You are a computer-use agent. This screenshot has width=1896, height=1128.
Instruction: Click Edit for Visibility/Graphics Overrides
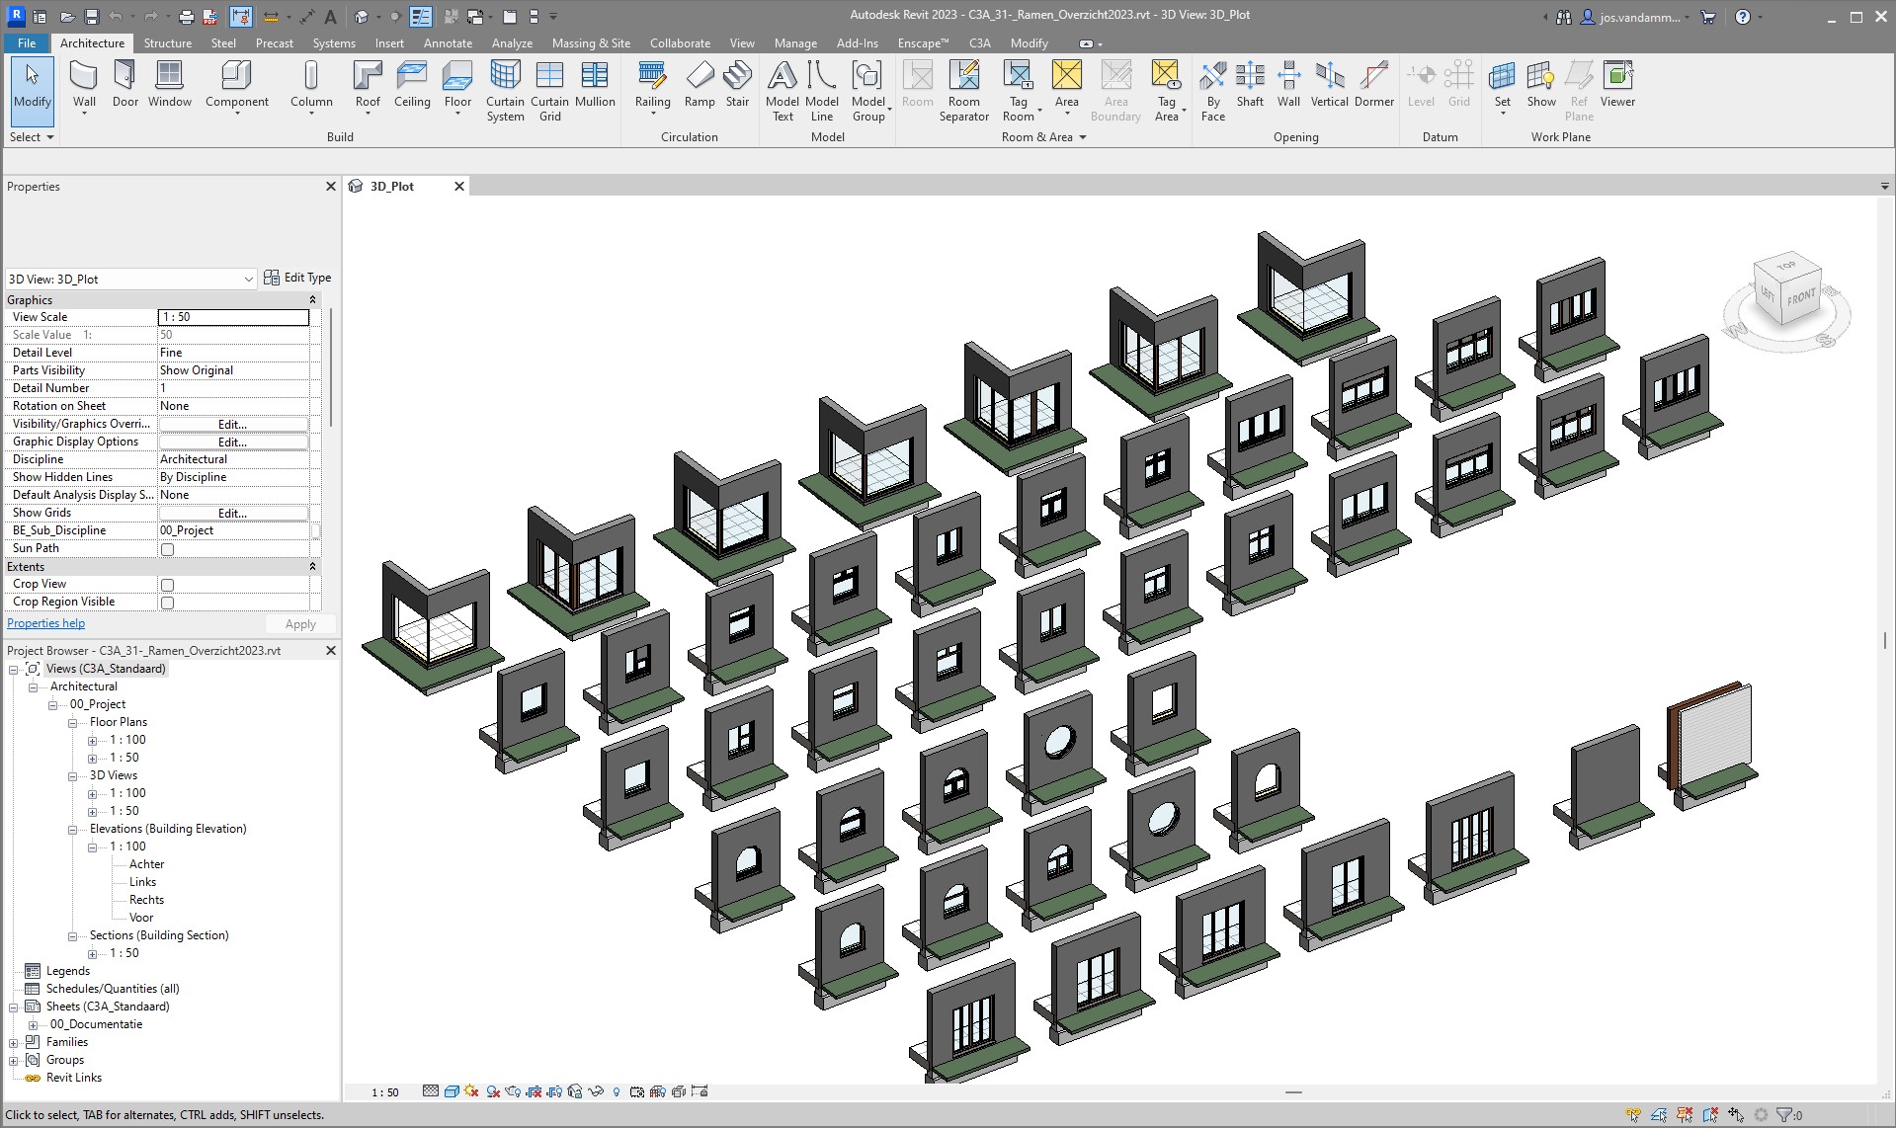tap(232, 425)
